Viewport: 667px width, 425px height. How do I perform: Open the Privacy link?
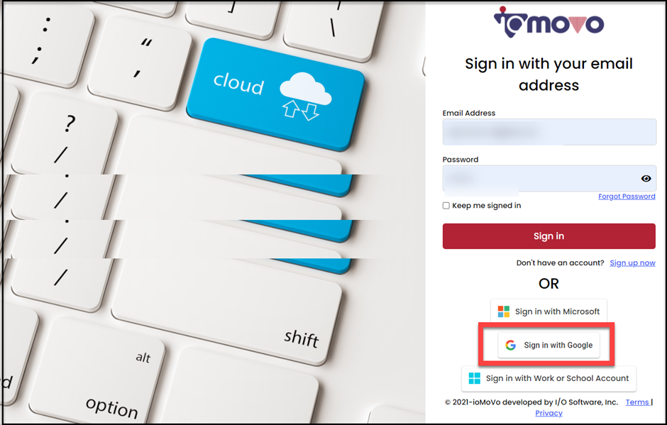click(549, 413)
